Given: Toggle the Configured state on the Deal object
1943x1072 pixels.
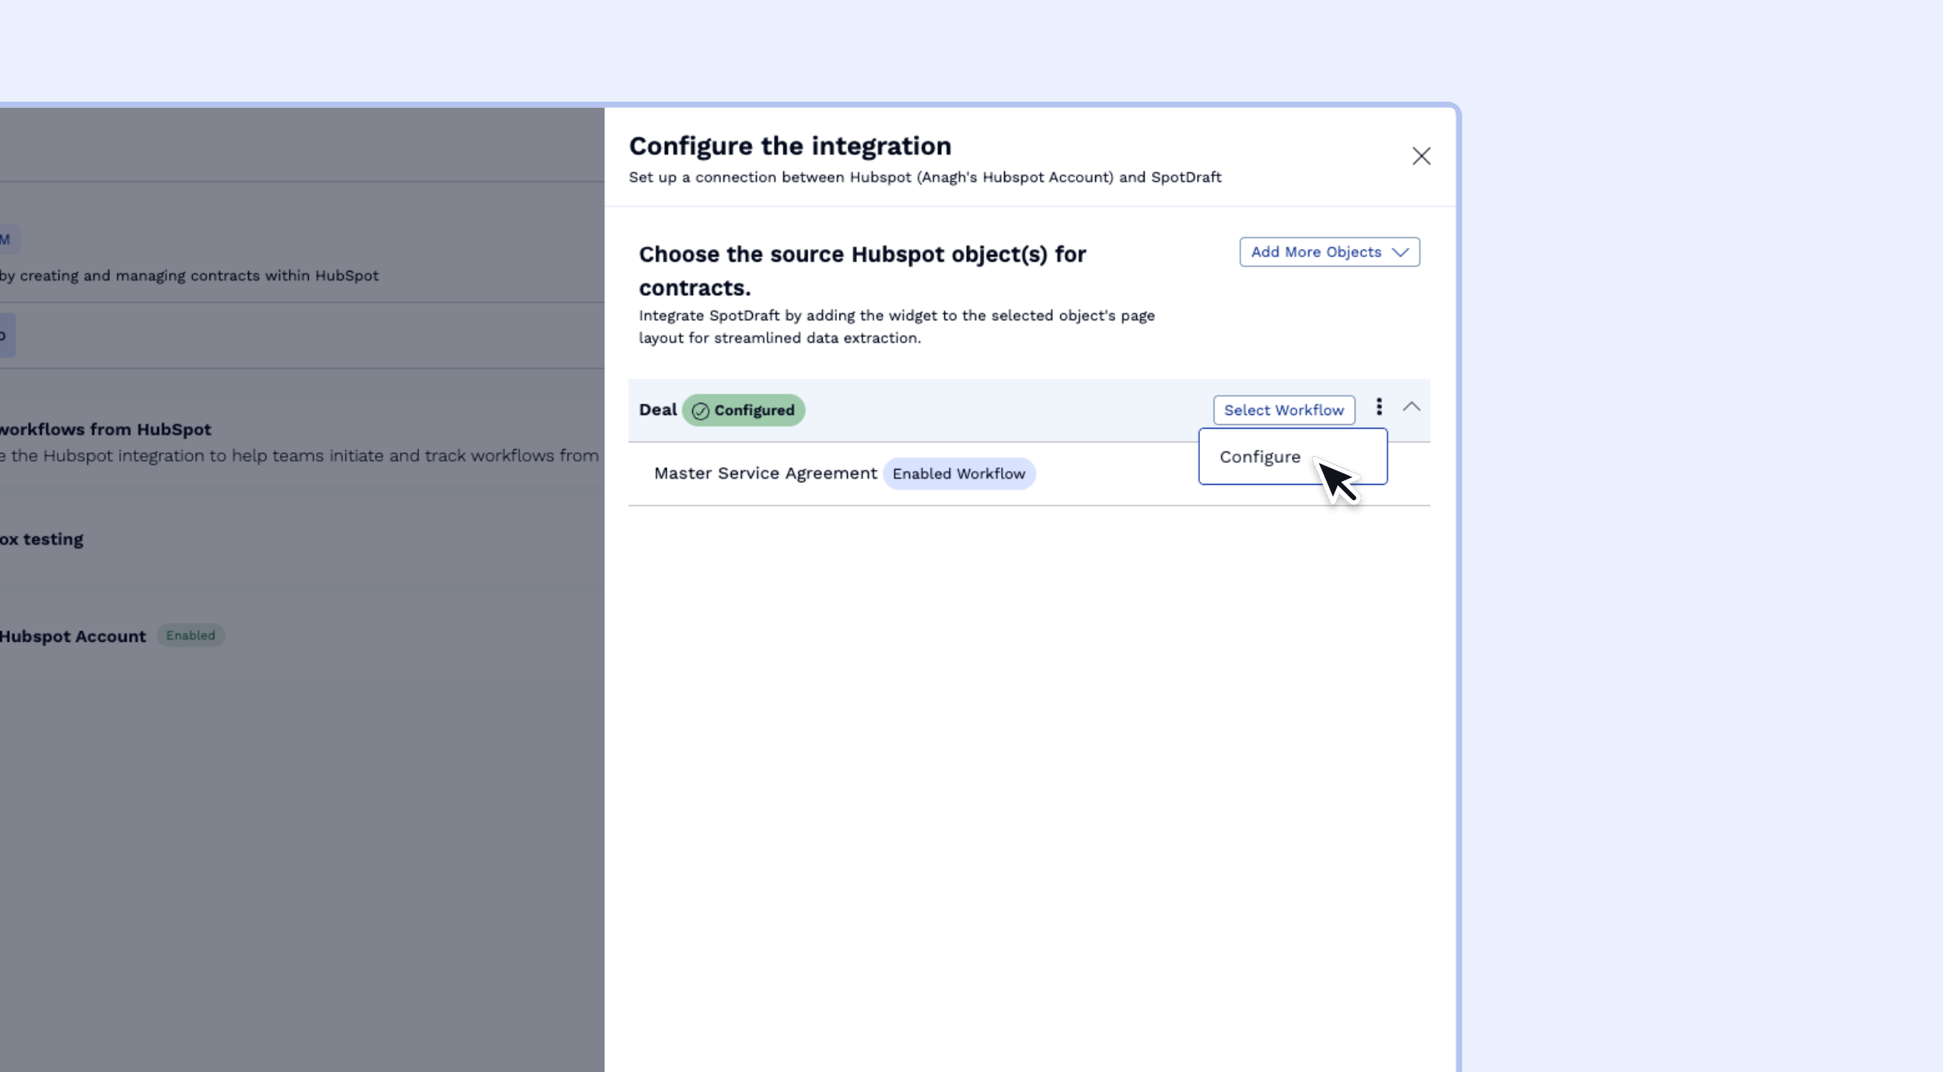Looking at the screenshot, I should [x=743, y=410].
